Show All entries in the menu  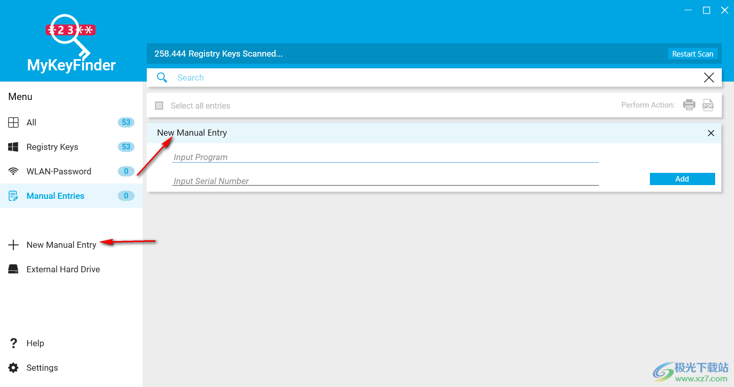[71, 122]
